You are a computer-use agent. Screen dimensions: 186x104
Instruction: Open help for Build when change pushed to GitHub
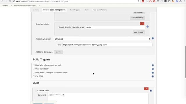153,73
